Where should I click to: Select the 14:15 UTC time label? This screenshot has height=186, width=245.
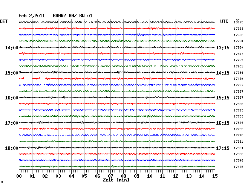pos(223,73)
